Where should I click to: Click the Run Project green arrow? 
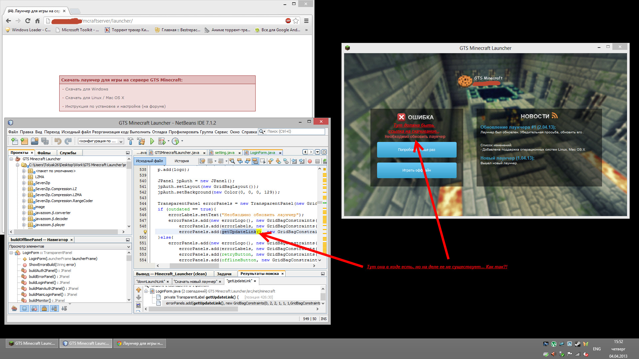click(x=152, y=141)
